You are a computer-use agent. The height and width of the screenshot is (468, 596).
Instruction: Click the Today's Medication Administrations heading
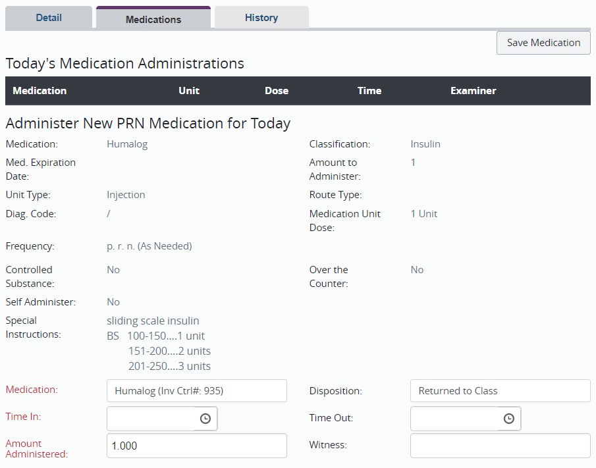[124, 63]
